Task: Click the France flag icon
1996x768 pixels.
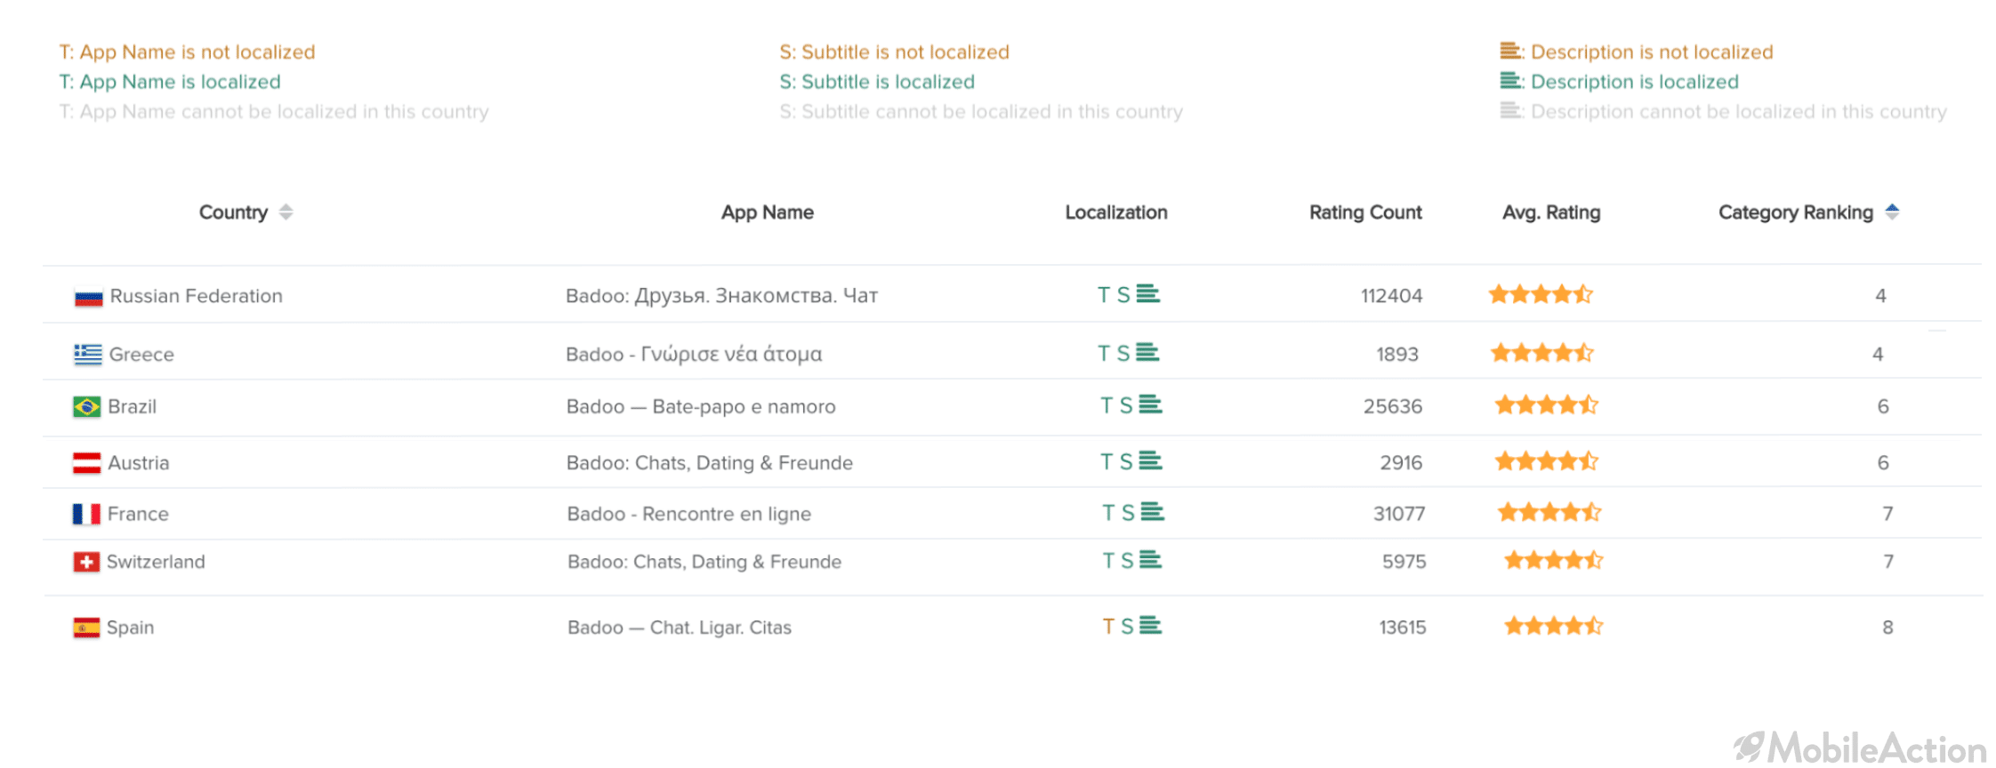Action: click(x=86, y=514)
